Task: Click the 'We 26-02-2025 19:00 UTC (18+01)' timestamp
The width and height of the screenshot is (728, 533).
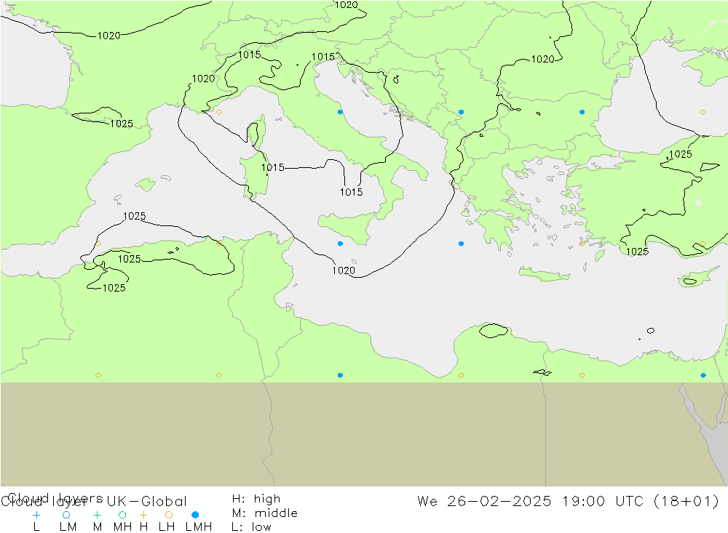Action: pyautogui.click(x=568, y=502)
